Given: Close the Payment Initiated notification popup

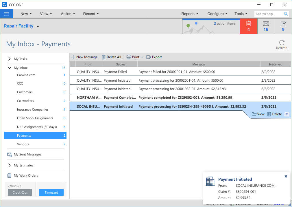Looking at the screenshot, I should [286, 176].
